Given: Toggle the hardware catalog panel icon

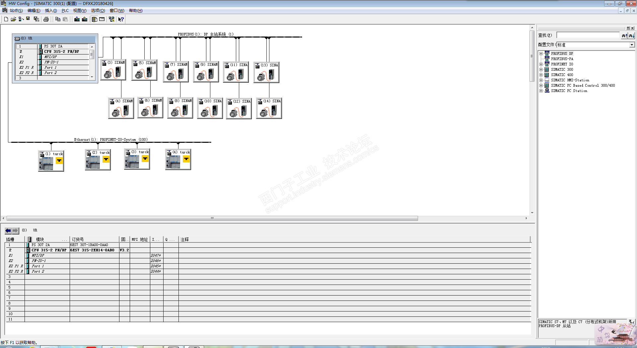Looking at the screenshot, I should pos(95,19).
